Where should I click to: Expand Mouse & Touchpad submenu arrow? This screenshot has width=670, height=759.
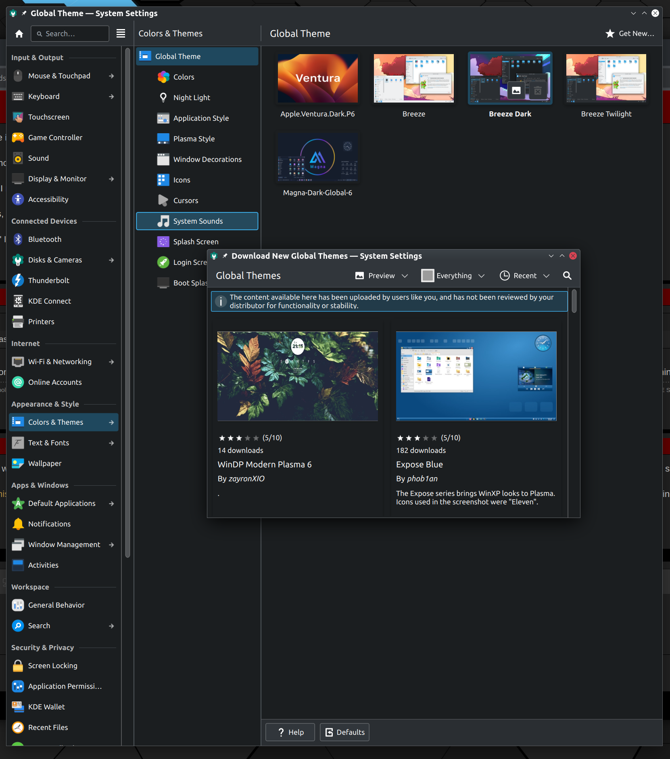(x=111, y=76)
